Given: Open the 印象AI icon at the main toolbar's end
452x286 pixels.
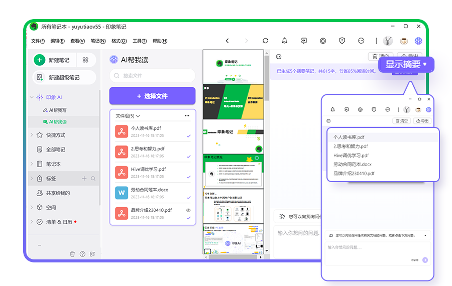Looking at the screenshot, I should coord(418,41).
